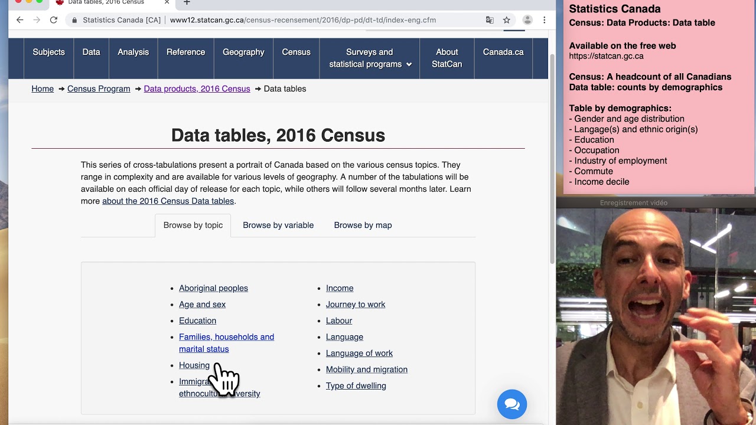Click the page vertical scrollbar
This screenshot has width=756, height=425.
[x=552, y=159]
